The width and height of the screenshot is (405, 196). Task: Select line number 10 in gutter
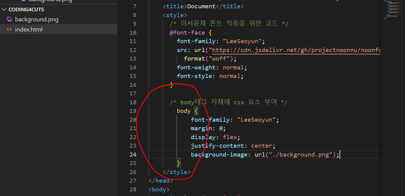point(133,32)
